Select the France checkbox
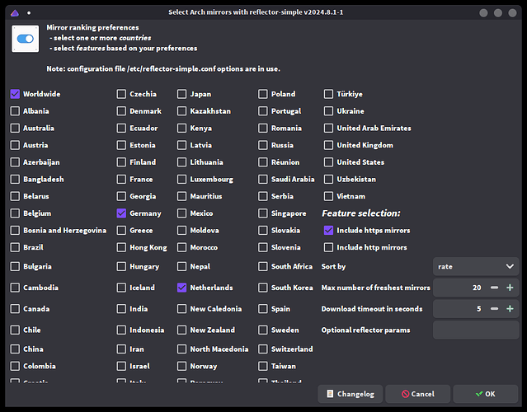527x412 pixels. coord(121,180)
